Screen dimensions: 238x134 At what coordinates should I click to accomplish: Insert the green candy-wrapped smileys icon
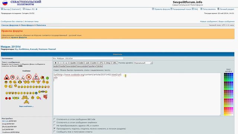(x=16, y=98)
